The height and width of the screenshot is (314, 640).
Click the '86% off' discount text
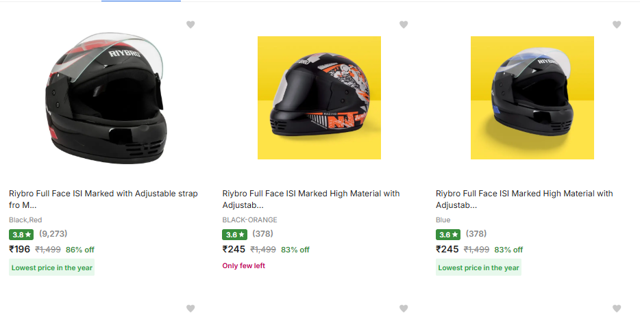80,250
